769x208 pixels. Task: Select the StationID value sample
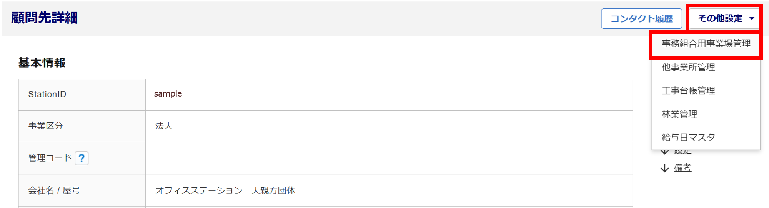coord(168,94)
